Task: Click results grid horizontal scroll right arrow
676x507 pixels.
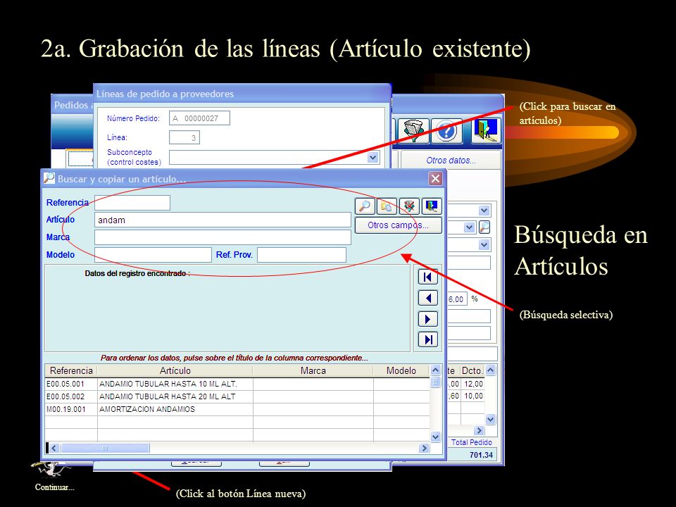Action: [x=424, y=448]
